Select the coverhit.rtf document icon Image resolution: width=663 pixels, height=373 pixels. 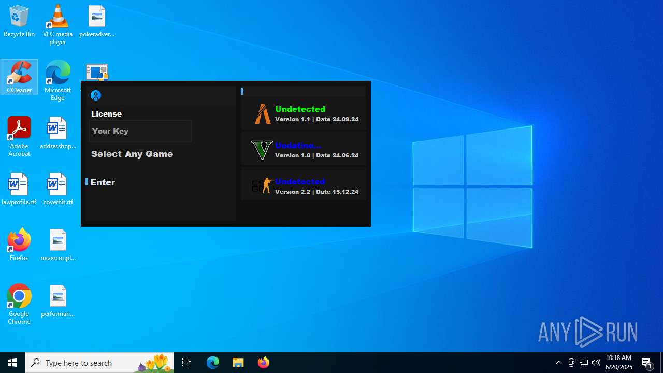(x=57, y=189)
